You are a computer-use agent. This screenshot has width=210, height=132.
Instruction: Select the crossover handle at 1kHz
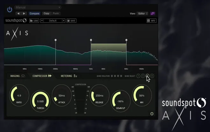[91, 40]
